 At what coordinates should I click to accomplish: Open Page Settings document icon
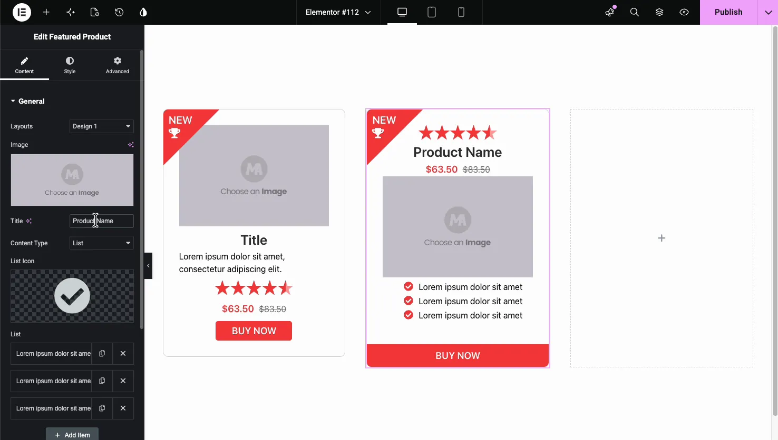(x=95, y=12)
